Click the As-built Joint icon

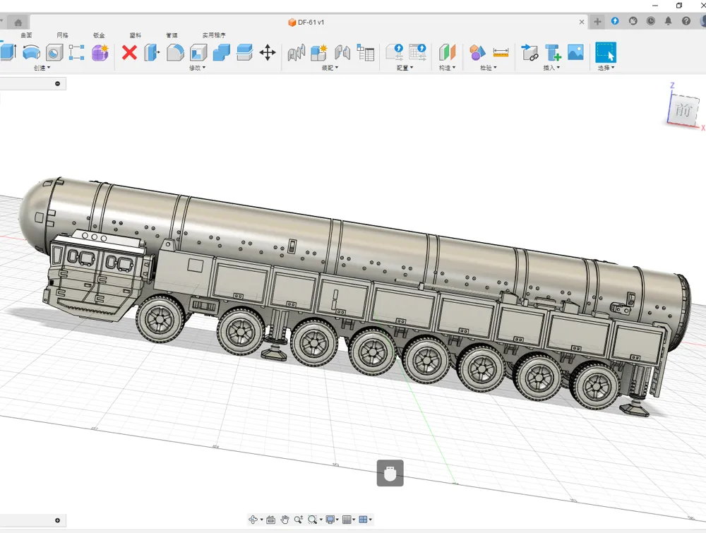342,53
